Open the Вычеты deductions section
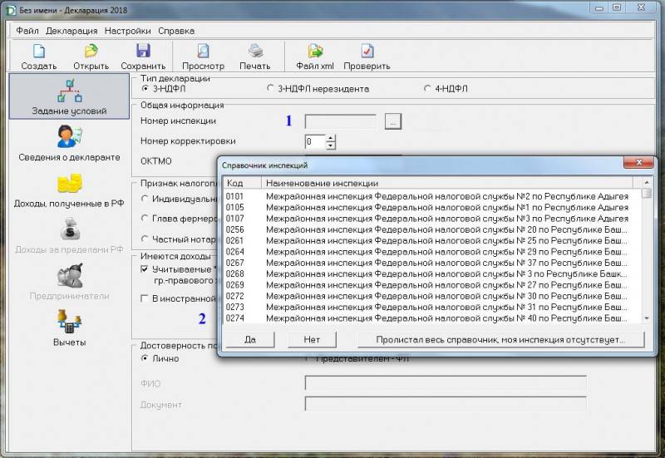The width and height of the screenshot is (665, 458). pyautogui.click(x=69, y=327)
